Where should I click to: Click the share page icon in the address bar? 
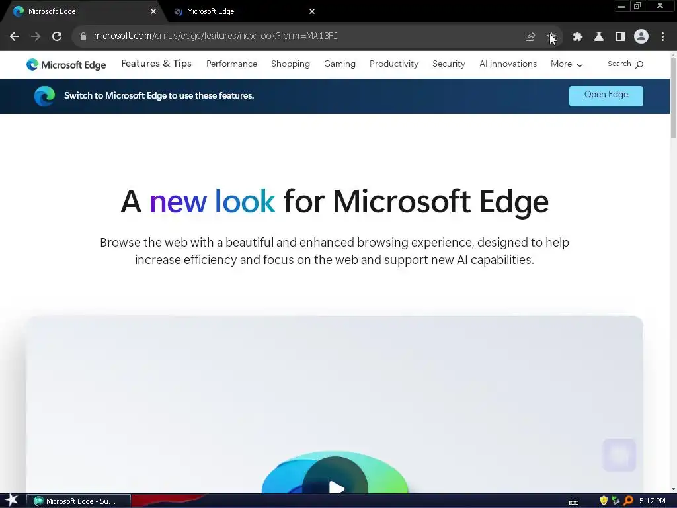pyautogui.click(x=530, y=37)
